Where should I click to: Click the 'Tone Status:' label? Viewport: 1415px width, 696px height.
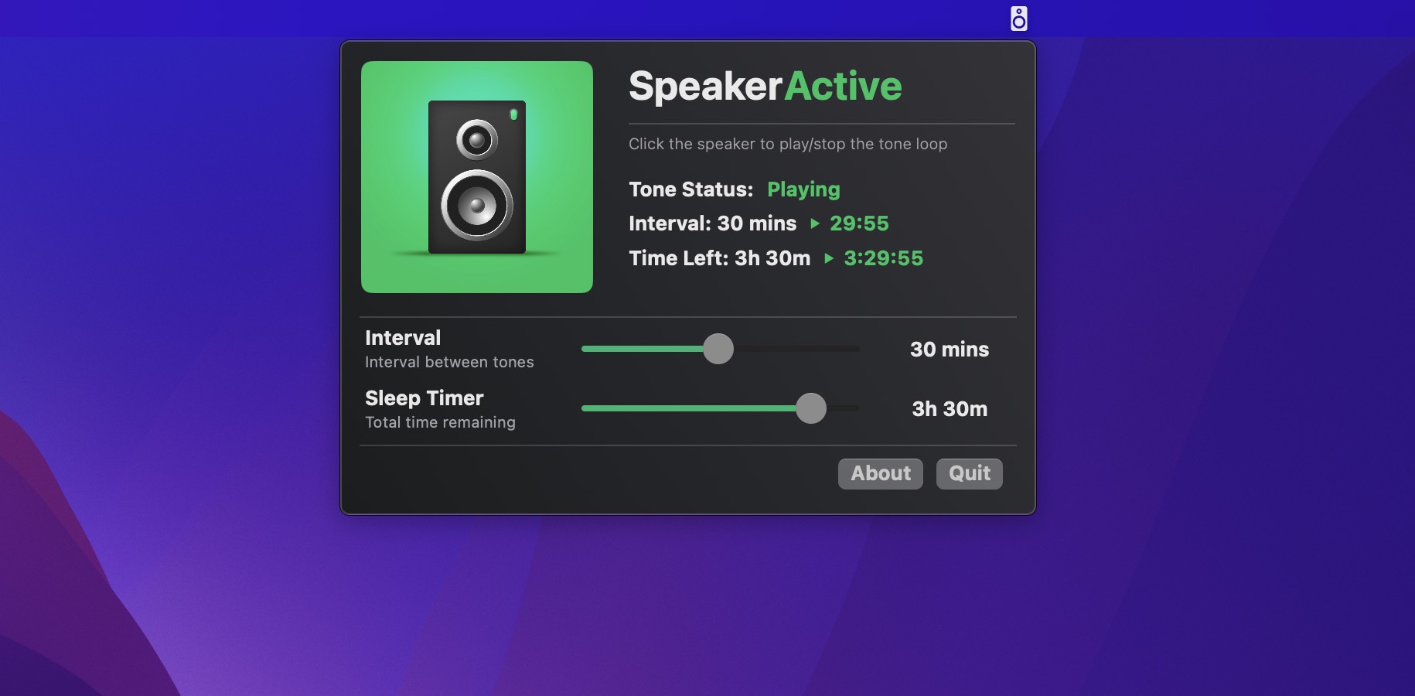[x=691, y=189]
